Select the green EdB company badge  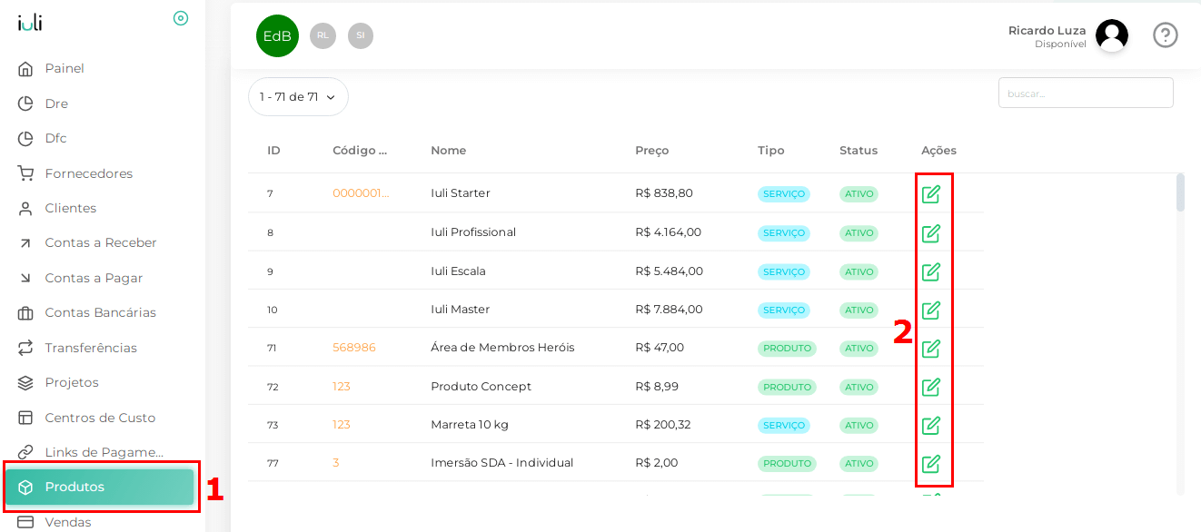[277, 36]
